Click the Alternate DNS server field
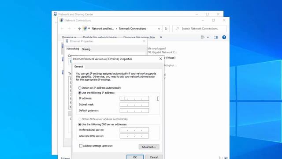The width and height of the screenshot is (282, 159). click(134, 136)
